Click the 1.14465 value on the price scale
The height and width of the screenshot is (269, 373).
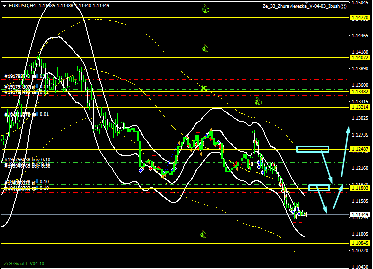(x=360, y=36)
